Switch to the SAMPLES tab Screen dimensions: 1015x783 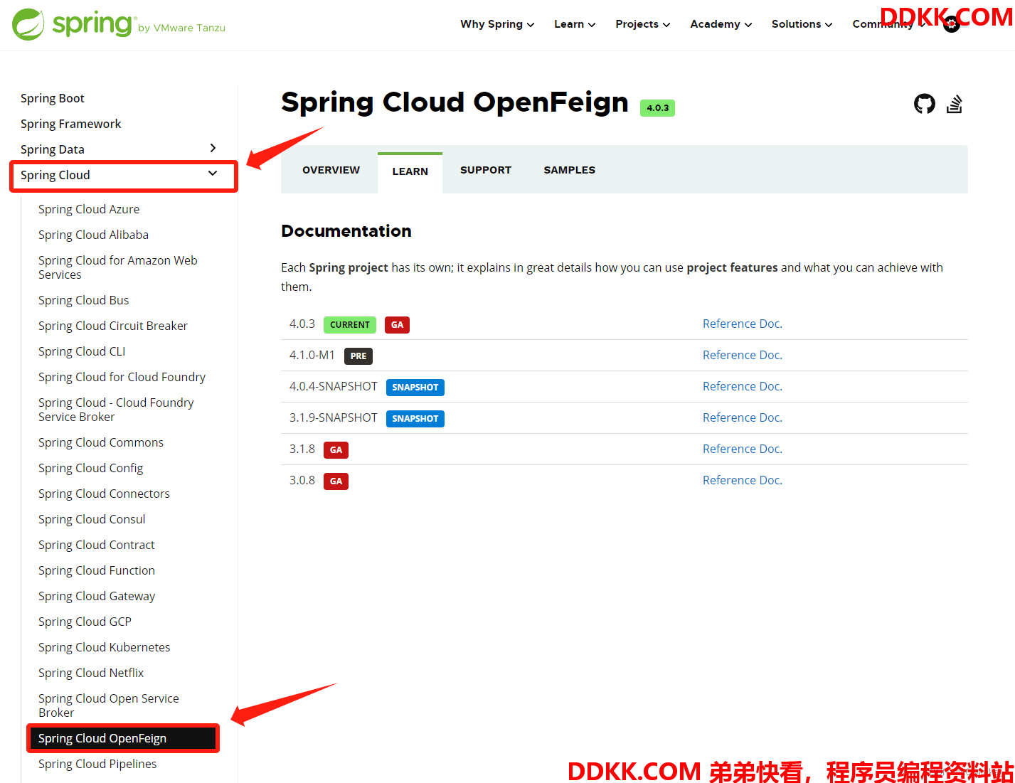[x=570, y=170]
